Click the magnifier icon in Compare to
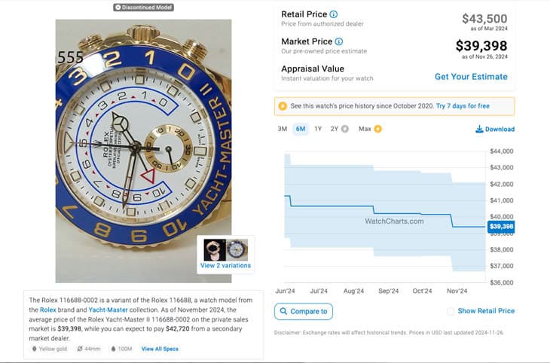Image resolution: width=550 pixels, height=363 pixels. [283, 311]
